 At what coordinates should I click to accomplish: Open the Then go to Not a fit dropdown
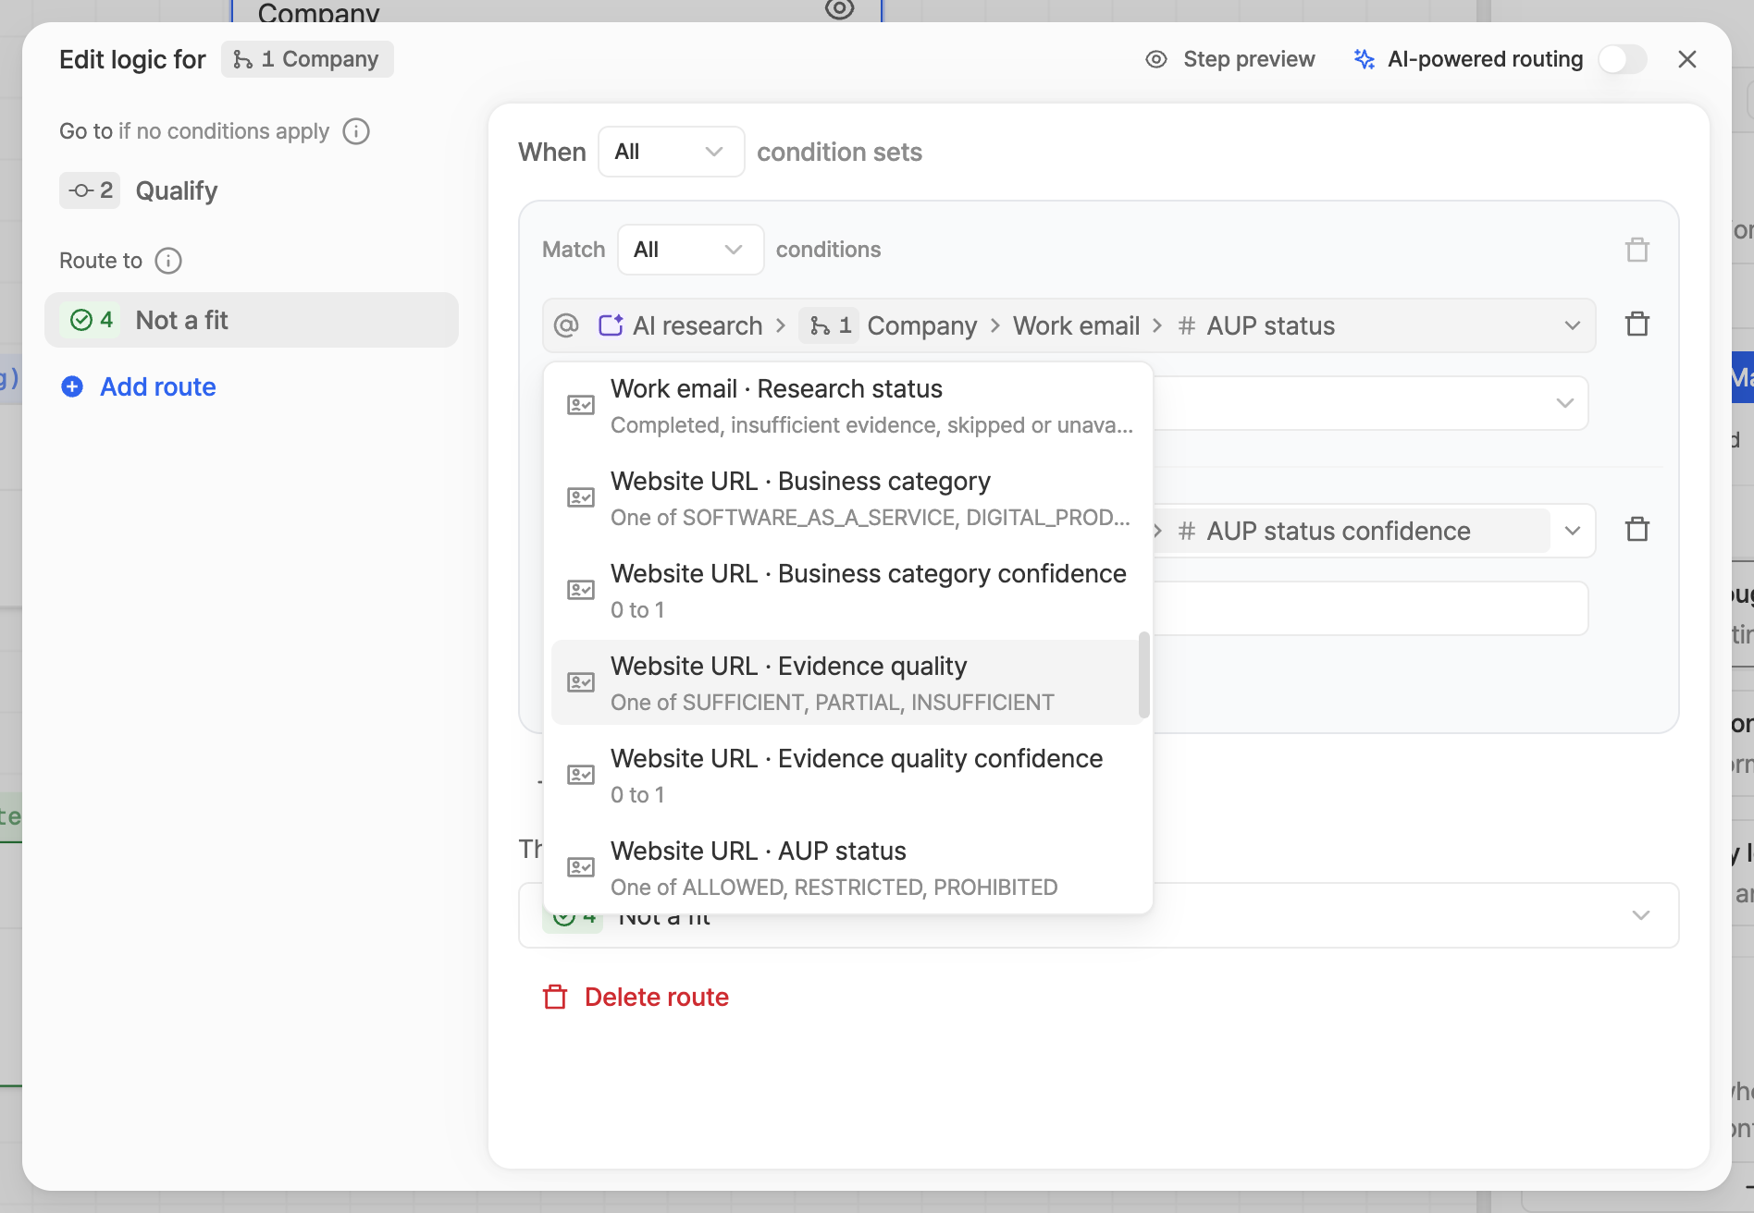[1098, 915]
